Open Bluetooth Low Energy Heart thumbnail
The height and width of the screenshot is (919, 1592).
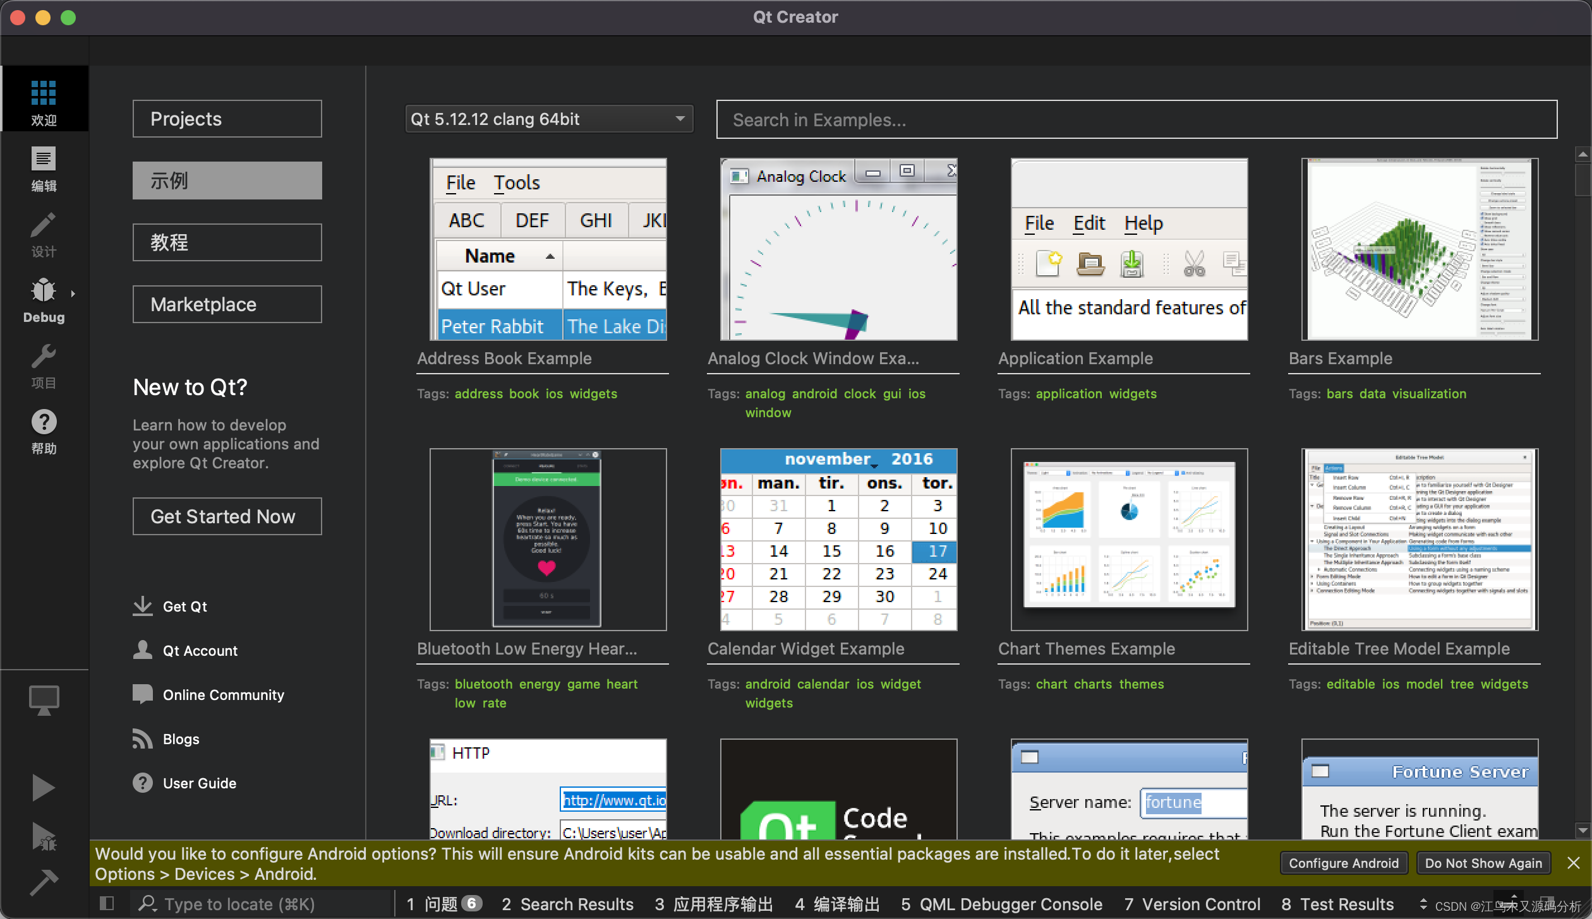548,540
